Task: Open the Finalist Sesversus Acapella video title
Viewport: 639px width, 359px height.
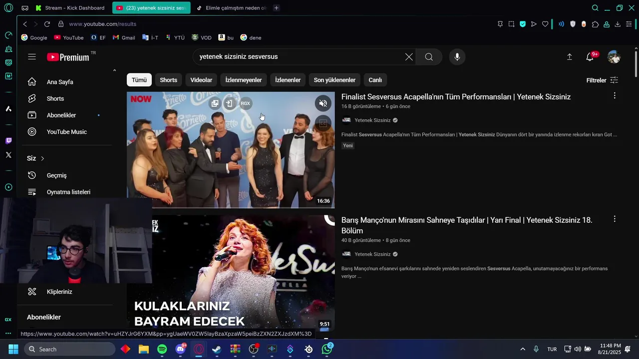Action: click(x=456, y=97)
